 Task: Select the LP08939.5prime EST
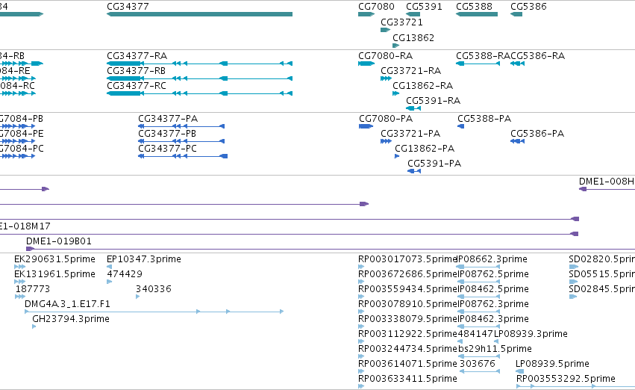coord(519,371)
